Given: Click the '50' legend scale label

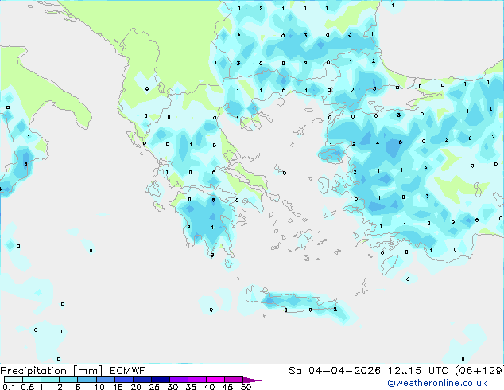Looking at the screenshot, I should tap(246, 387).
